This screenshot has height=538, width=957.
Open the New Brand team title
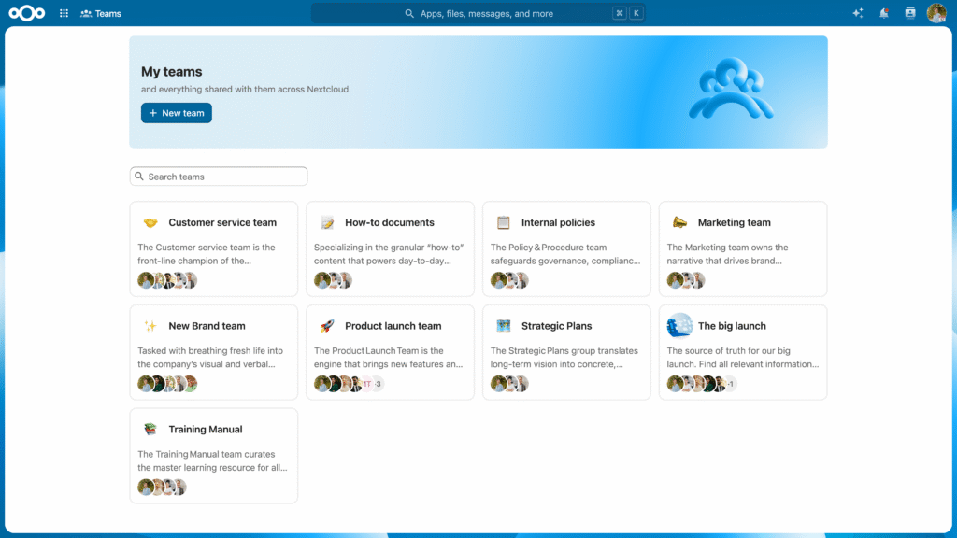click(x=207, y=326)
